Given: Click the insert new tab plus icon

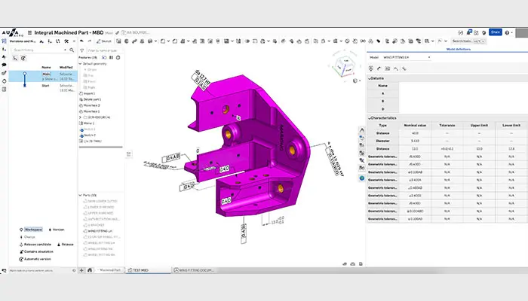Looking at the screenshot, I should pos(81,269).
